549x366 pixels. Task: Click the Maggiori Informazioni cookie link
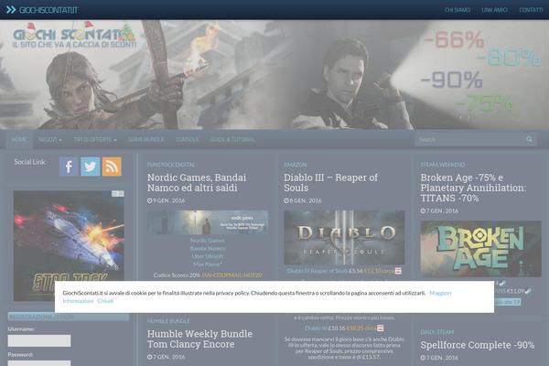[440, 293]
